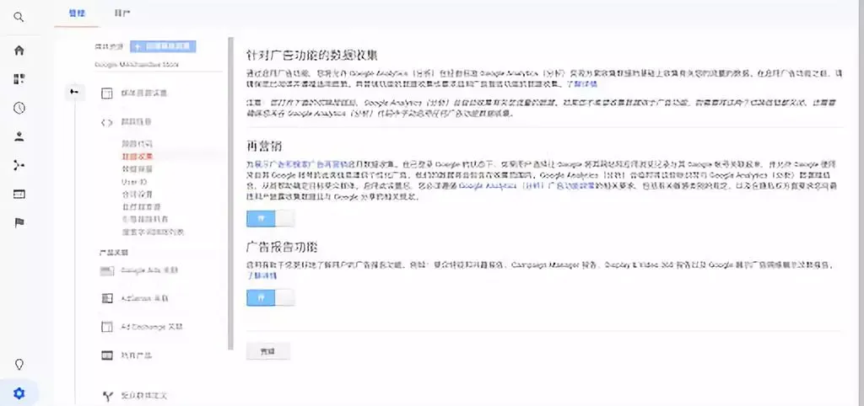Image resolution: width=864 pixels, height=406 pixels.
Task: Open Property Settings (媒体资源设置) label
Action: (143, 93)
